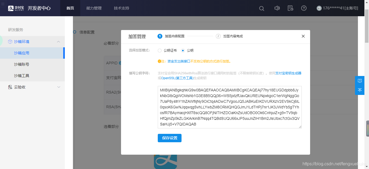Image resolution: width=369 pixels, height=169 pixels.
Task: Open 支付宝密钥生成器 link
Action: pyautogui.click(x=288, y=73)
